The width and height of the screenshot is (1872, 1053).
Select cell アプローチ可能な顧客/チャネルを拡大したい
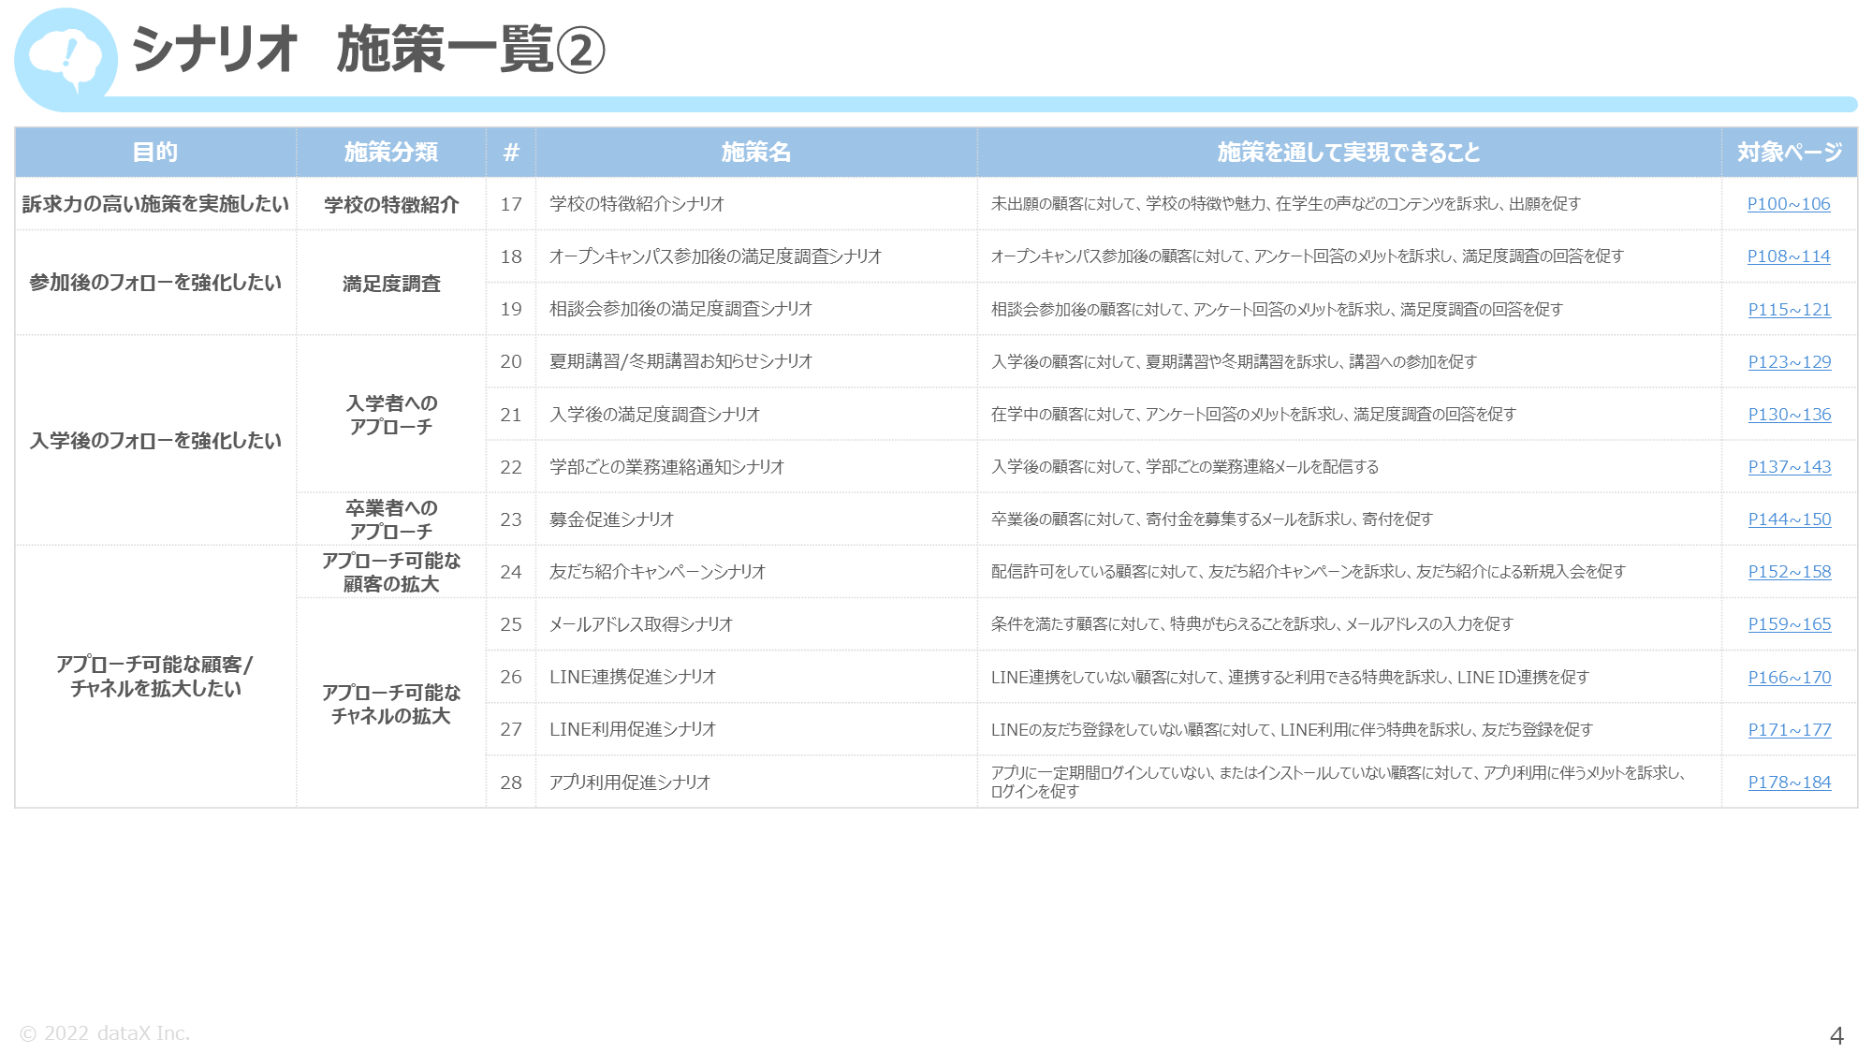(155, 677)
